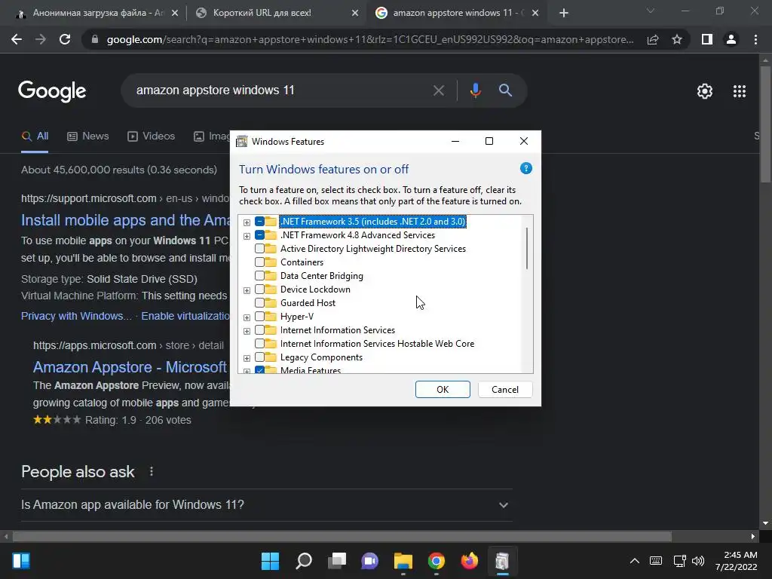Open taskbar Search icon

click(304, 561)
